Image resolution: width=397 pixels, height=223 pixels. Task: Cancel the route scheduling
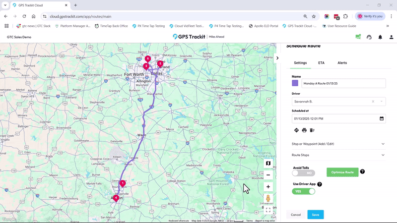coord(296,215)
